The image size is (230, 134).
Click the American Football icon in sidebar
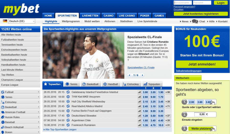pos(3,112)
